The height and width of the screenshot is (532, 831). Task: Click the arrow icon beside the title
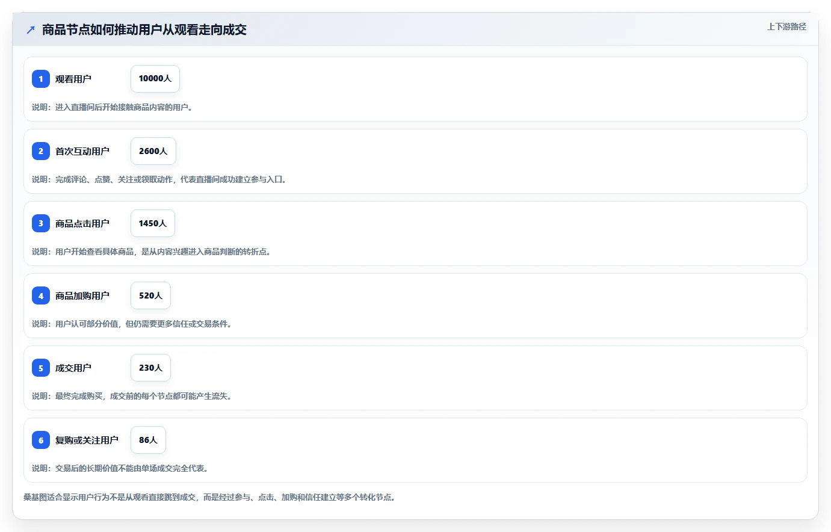point(31,29)
